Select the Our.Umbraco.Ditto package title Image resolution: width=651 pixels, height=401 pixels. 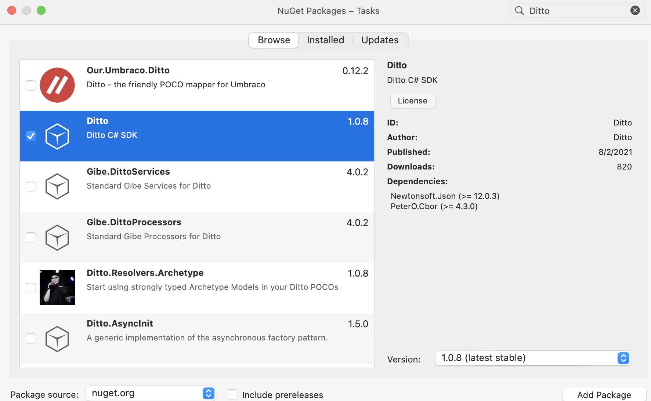coord(128,70)
